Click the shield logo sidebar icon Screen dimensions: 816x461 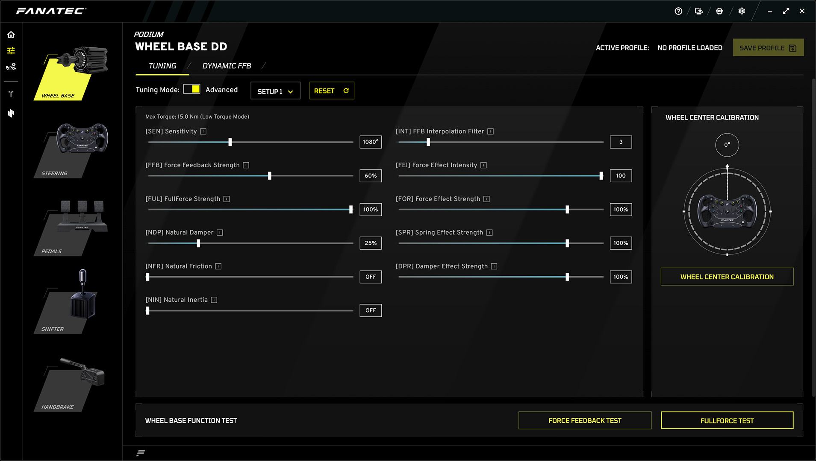[x=11, y=113]
